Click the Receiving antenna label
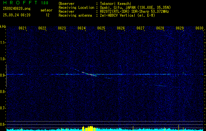 pos(75,15)
